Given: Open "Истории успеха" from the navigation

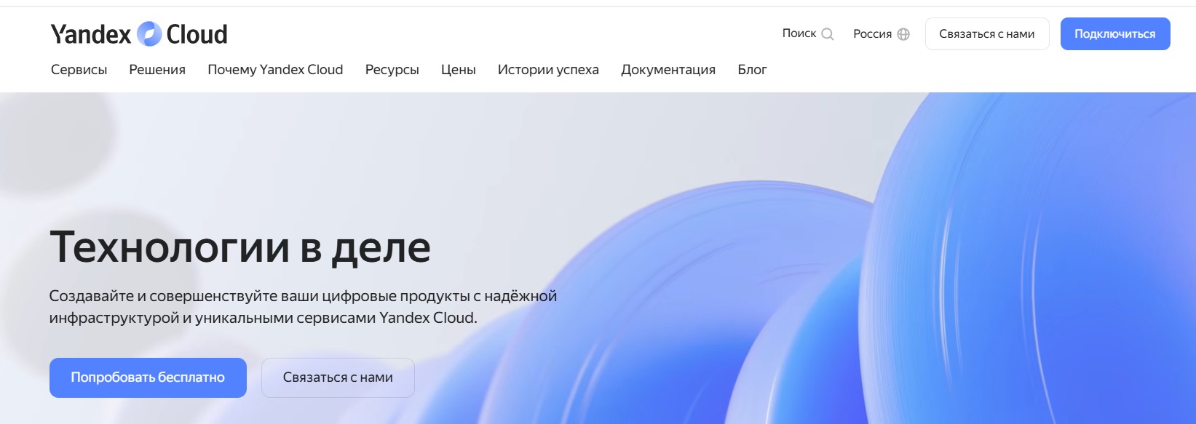Looking at the screenshot, I should click(548, 70).
